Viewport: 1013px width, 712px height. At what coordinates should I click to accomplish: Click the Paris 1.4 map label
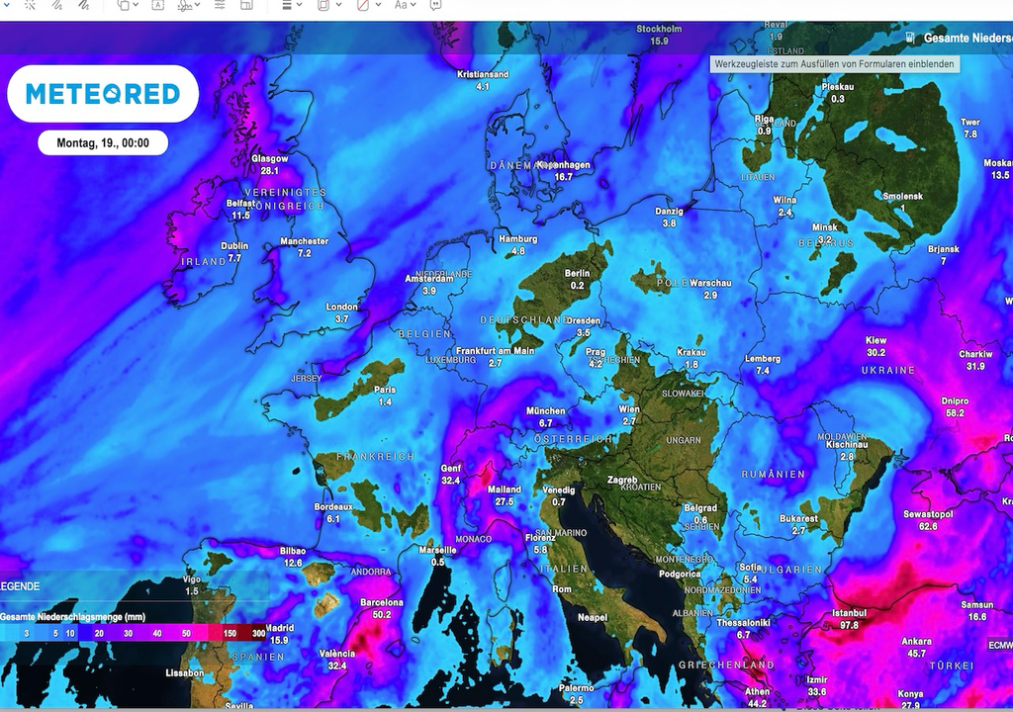(x=385, y=396)
